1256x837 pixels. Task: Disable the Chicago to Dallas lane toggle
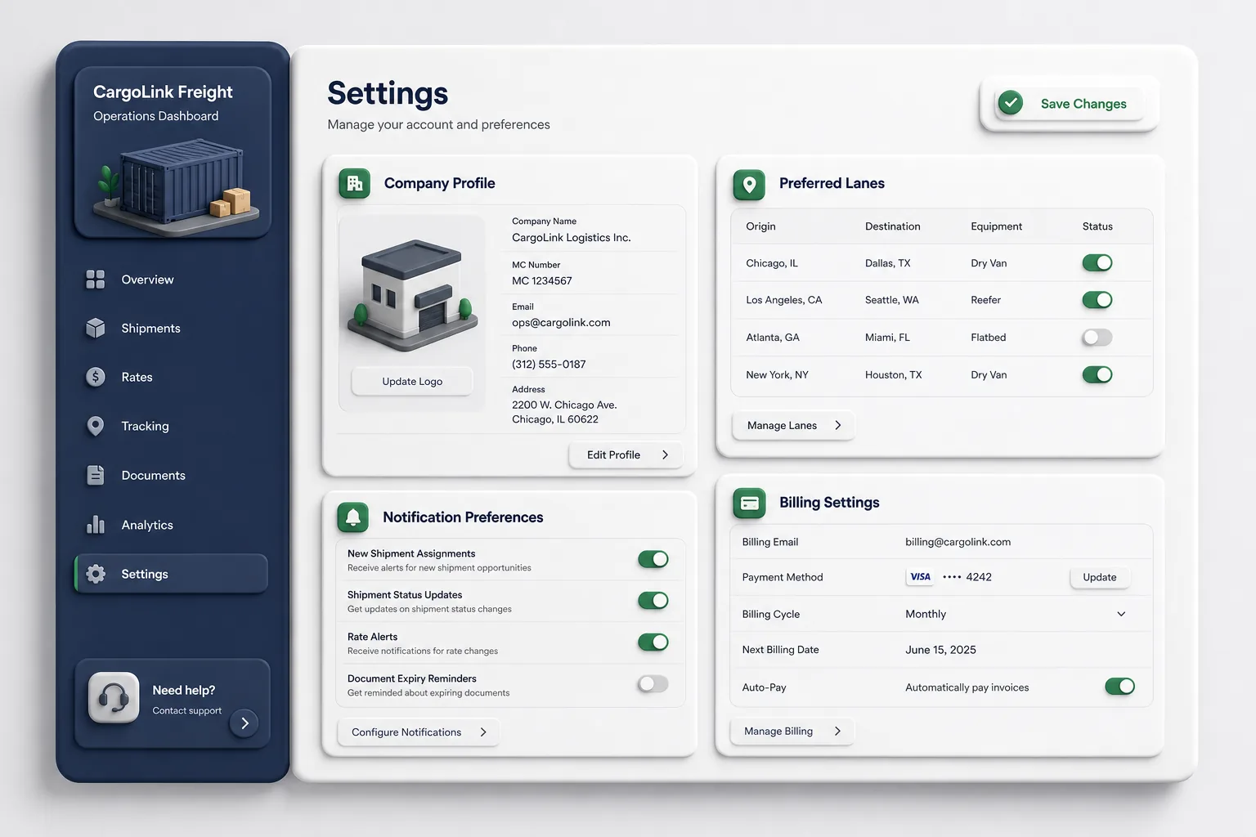click(1097, 263)
